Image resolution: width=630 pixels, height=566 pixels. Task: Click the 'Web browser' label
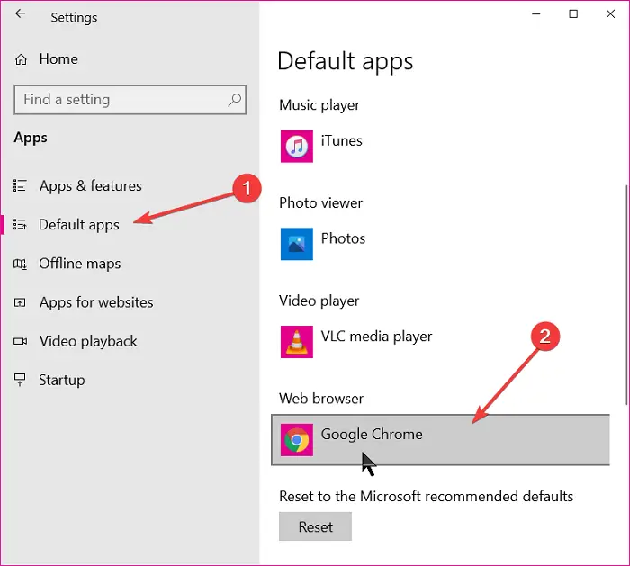321,399
